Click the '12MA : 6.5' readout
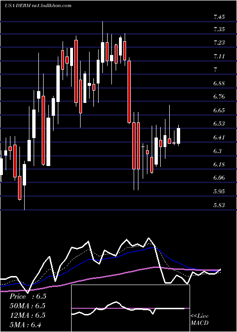The height and width of the screenshot is (332, 237). point(27,315)
